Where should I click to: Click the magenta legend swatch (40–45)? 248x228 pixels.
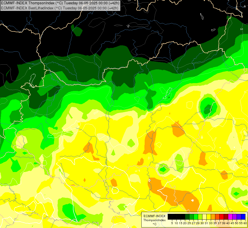click(x=230, y=217)
